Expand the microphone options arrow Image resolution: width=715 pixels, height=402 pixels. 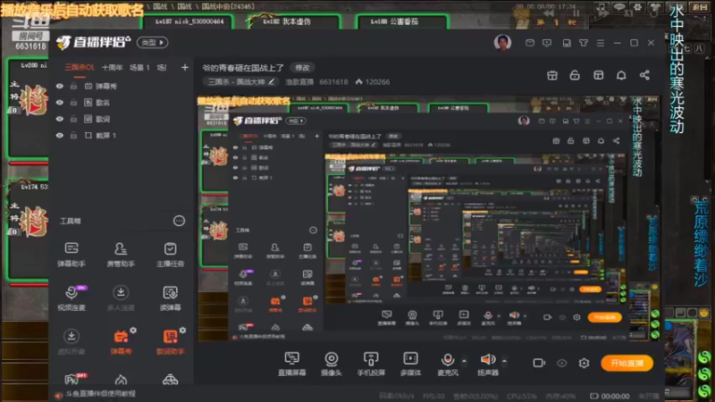[x=464, y=361]
